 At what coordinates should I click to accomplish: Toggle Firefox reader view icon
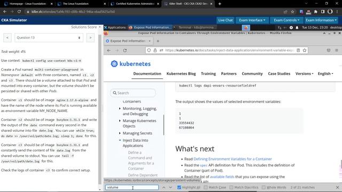pyautogui.click(x=298, y=50)
